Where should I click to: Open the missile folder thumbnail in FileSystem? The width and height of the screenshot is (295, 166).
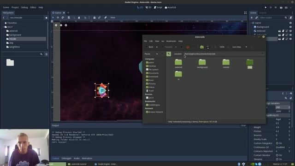click(x=10, y=63)
